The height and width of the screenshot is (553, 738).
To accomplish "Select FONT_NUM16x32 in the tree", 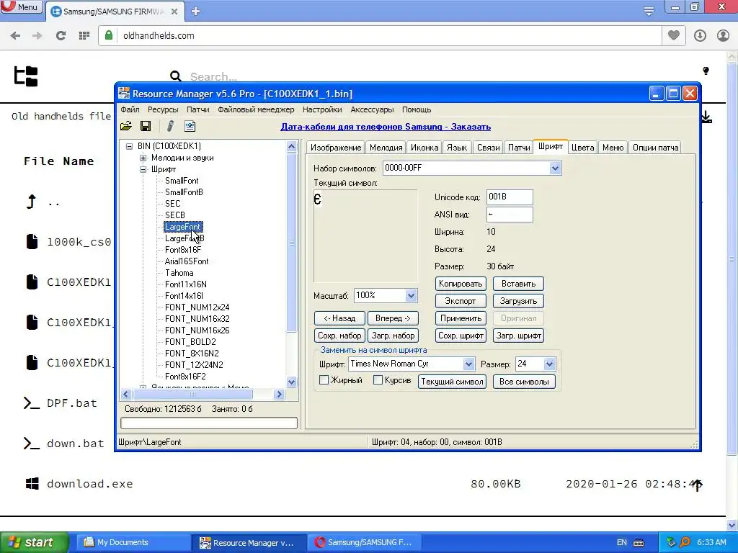I will pos(197,319).
